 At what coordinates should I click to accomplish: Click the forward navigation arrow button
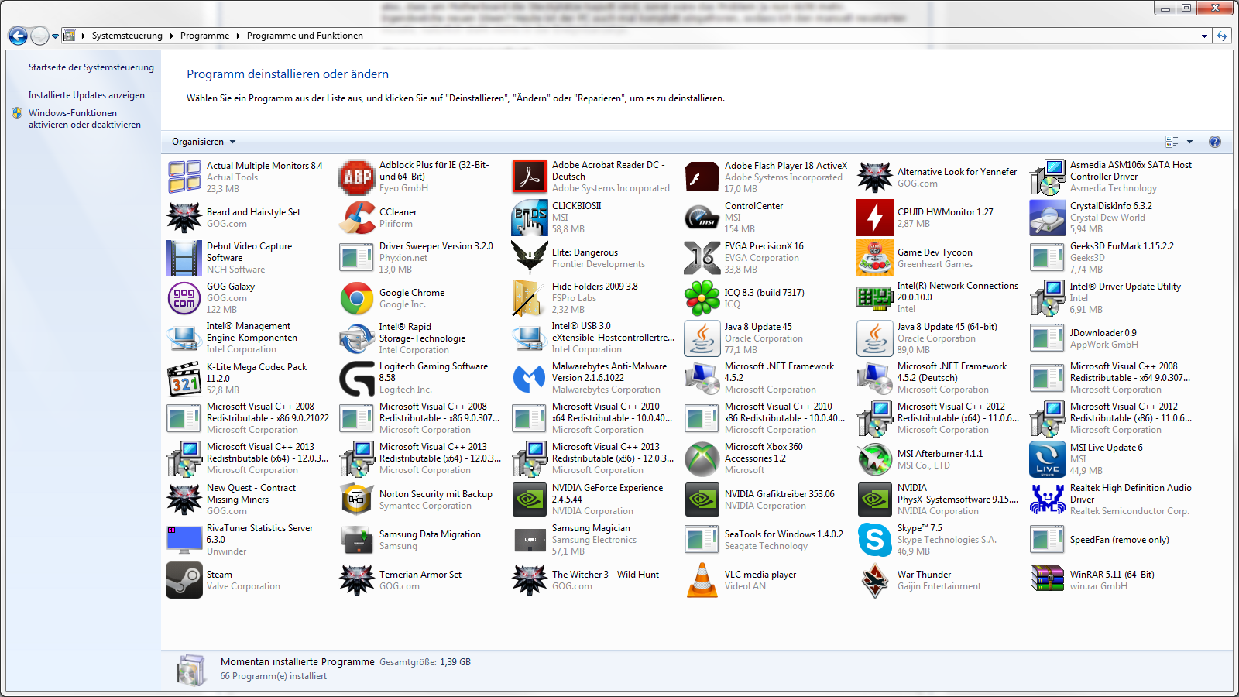39,36
